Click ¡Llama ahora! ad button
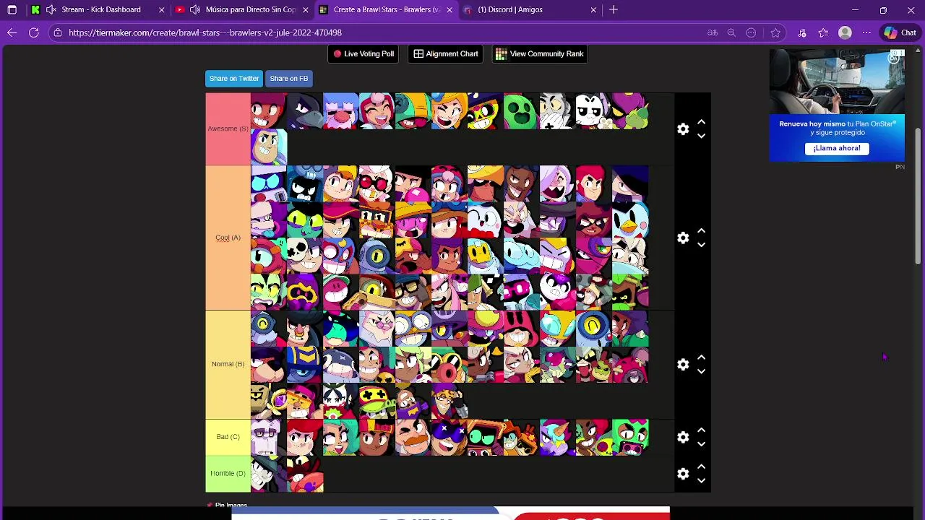The image size is (925, 520). [x=837, y=148]
